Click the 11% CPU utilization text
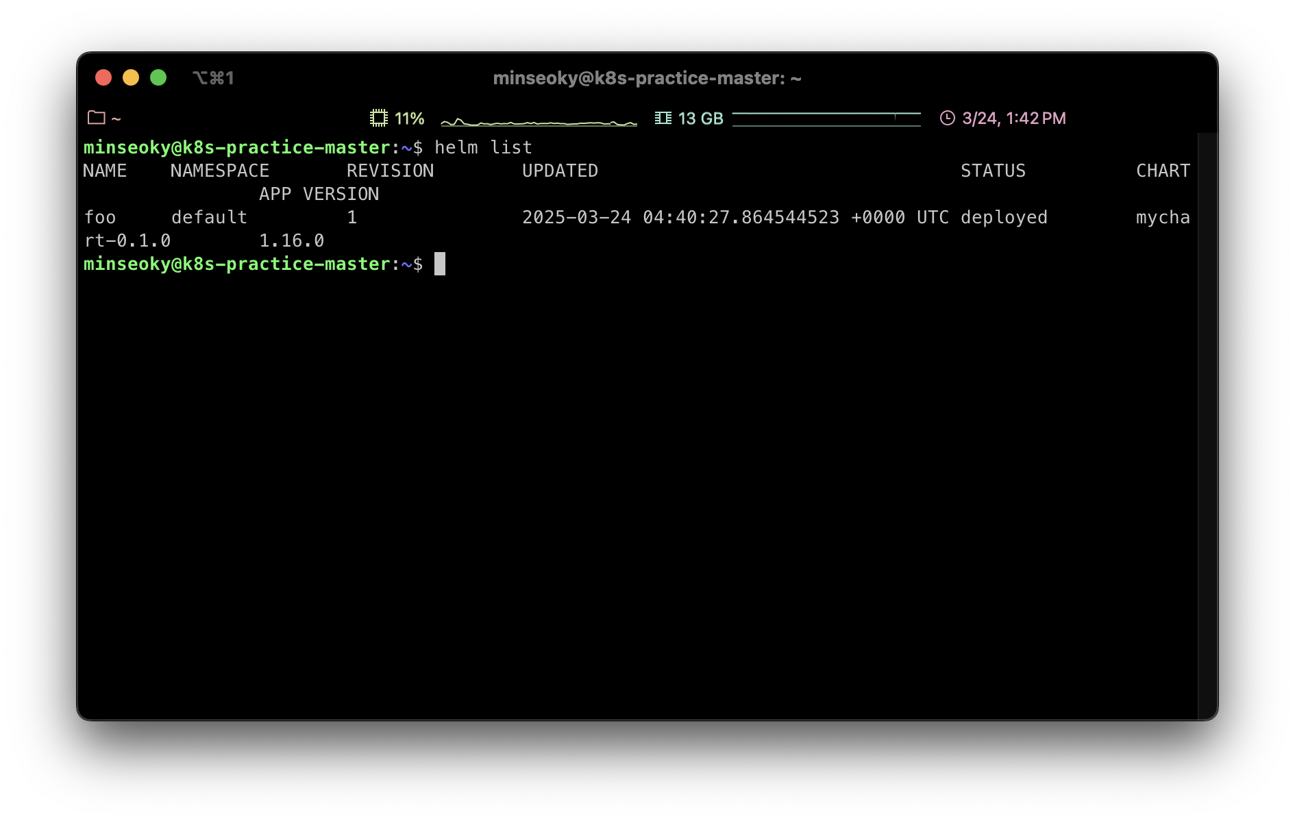 409,119
